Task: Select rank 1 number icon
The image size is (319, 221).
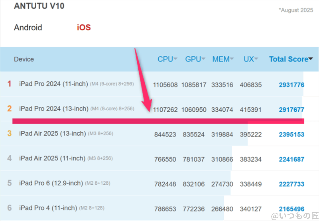Action: pos(9,84)
